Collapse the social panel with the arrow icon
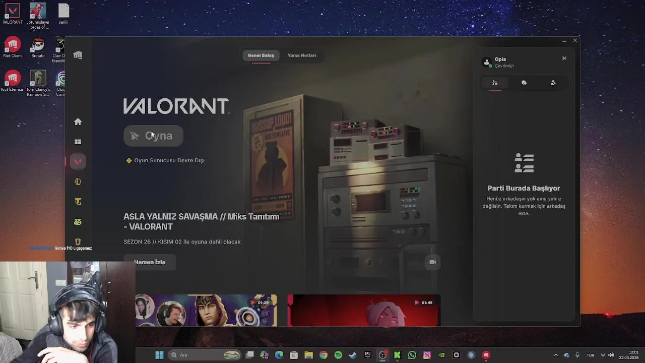645x363 pixels. click(564, 58)
